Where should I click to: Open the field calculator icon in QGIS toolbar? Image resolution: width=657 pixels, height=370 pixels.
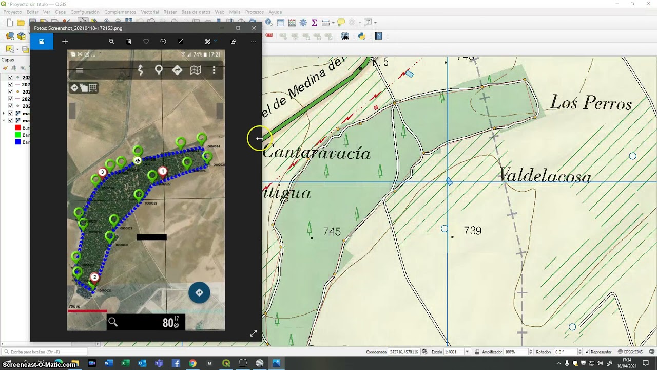(292, 23)
